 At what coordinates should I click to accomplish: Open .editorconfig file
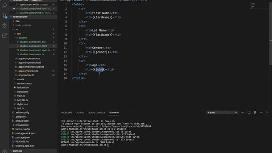point(22,113)
